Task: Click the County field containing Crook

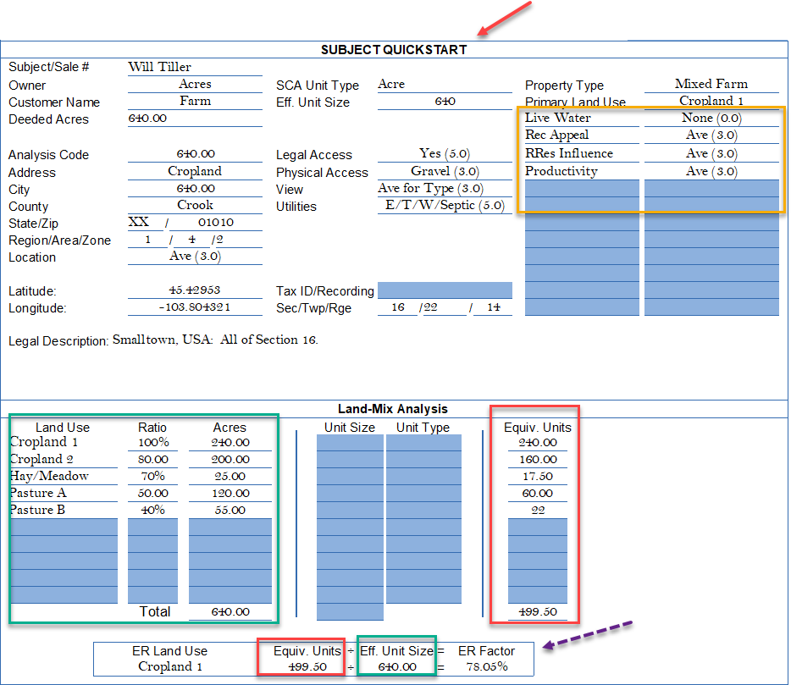Action: pos(195,206)
